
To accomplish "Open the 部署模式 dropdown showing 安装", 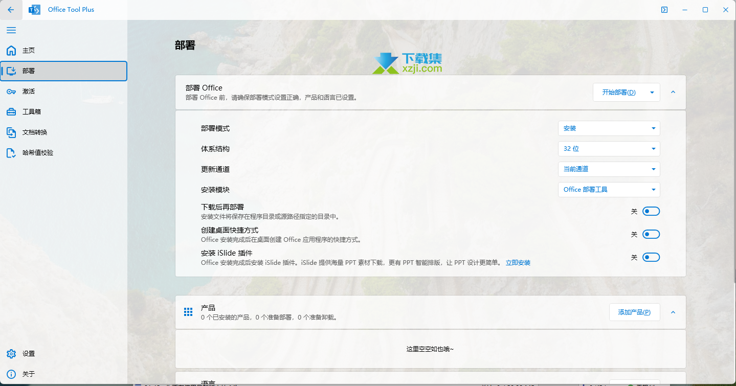I will pos(609,128).
